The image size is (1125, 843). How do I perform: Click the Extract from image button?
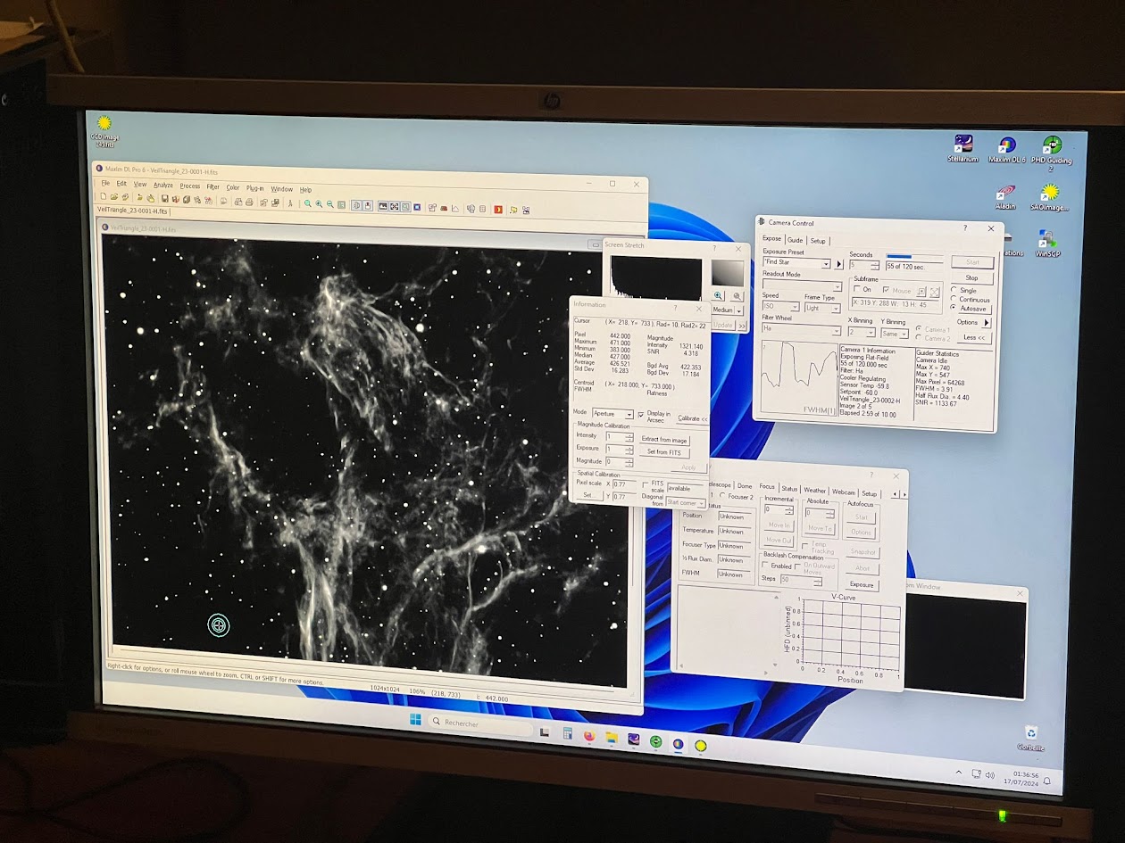point(664,440)
